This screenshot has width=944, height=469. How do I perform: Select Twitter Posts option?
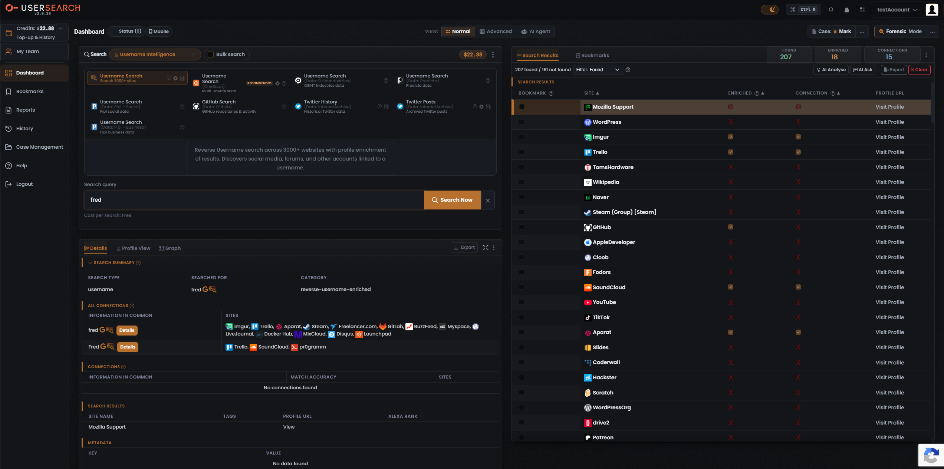444,106
